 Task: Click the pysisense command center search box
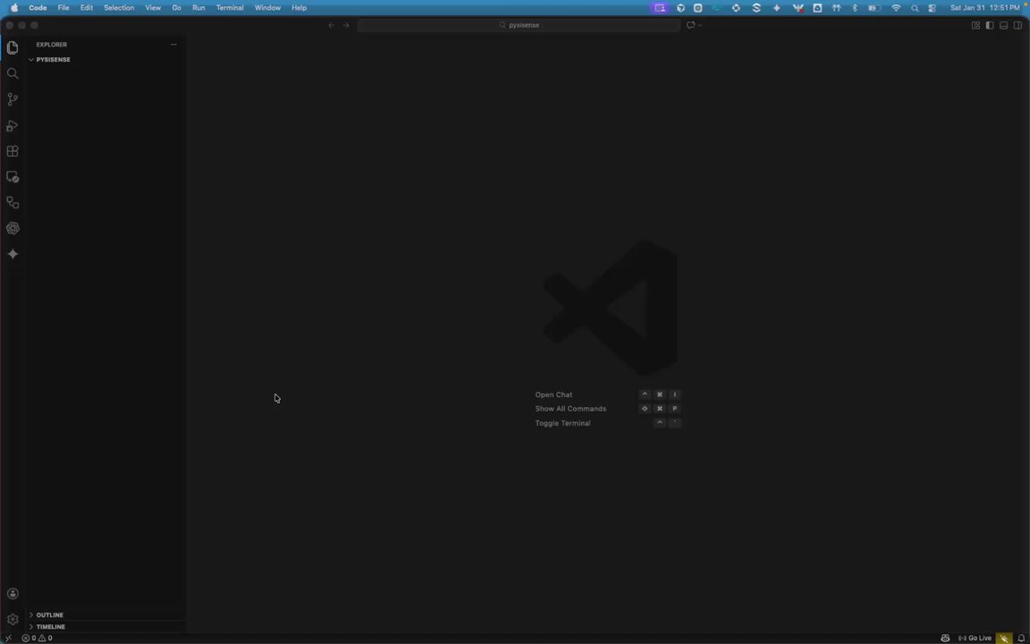click(519, 25)
